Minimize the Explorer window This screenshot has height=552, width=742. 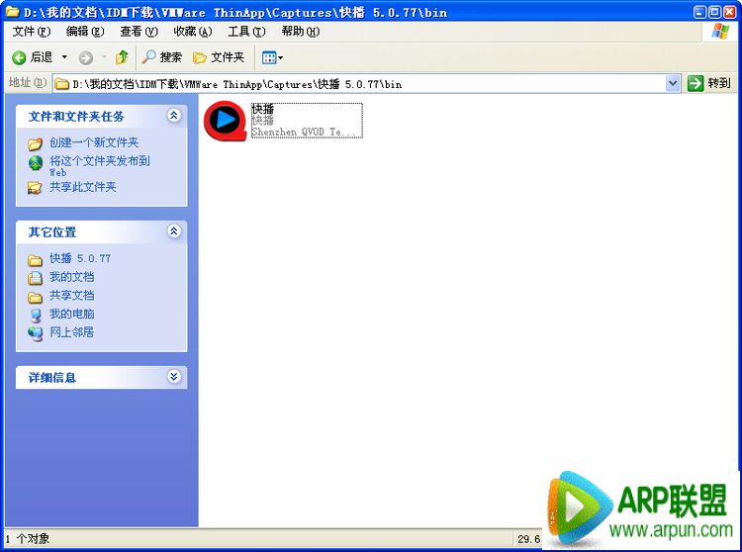699,12
